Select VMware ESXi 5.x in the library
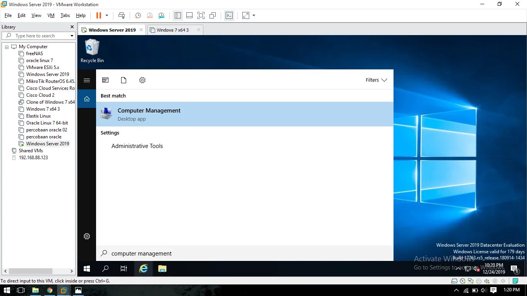 click(42, 67)
